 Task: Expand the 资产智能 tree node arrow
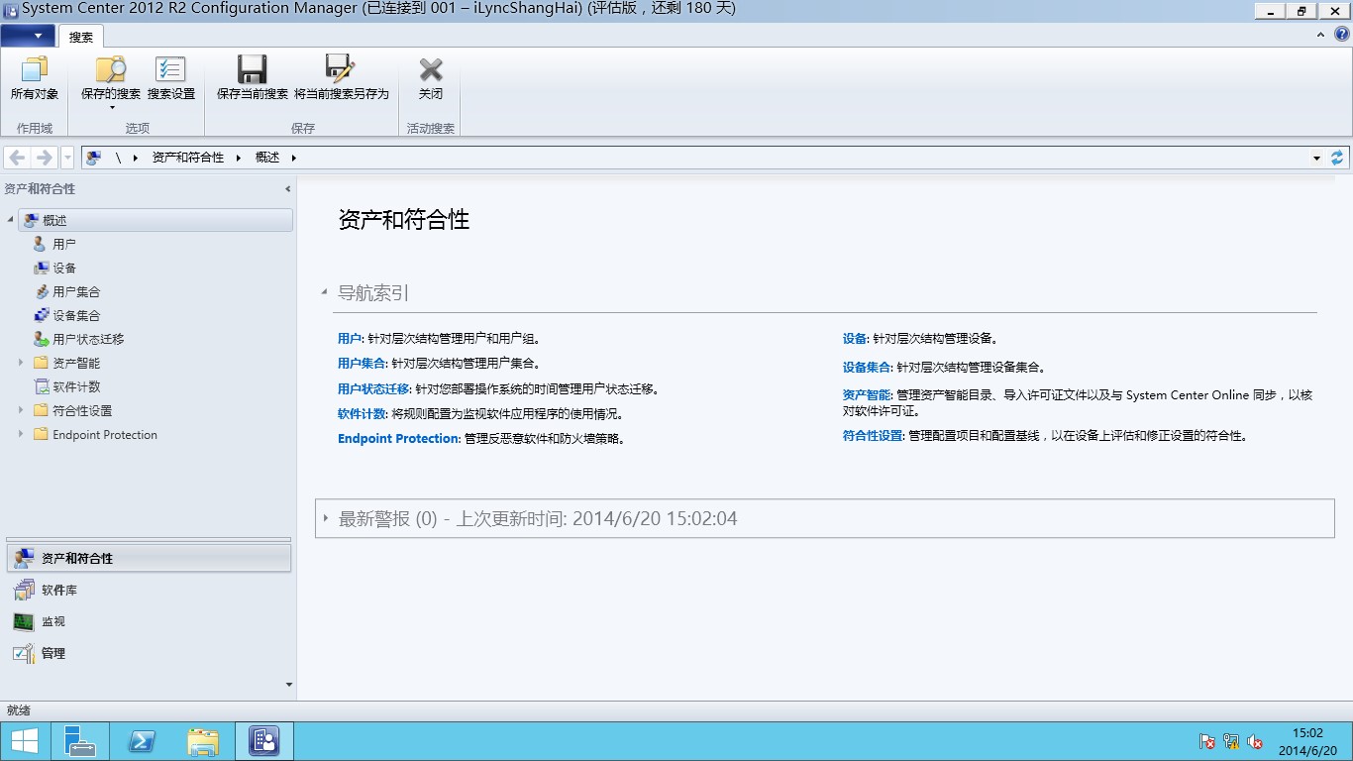(21, 363)
